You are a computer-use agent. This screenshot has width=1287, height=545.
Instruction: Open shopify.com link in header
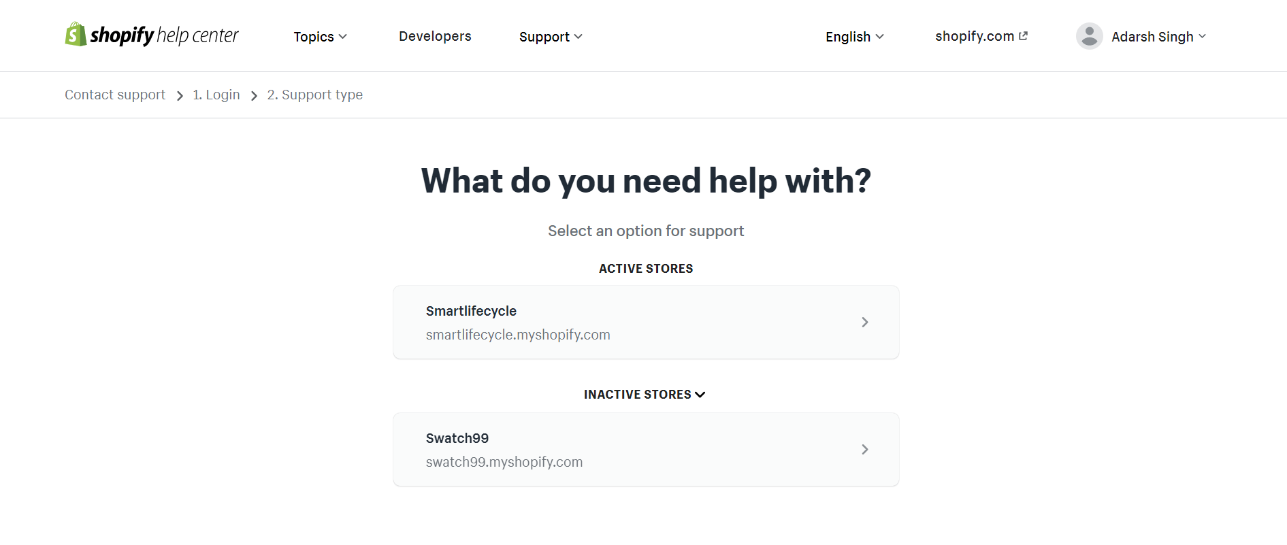click(x=981, y=36)
